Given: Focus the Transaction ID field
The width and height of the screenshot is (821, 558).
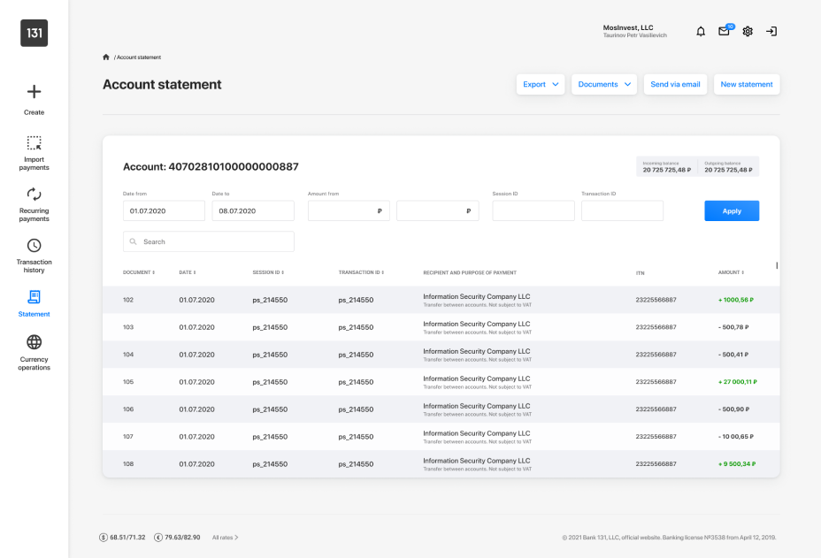Looking at the screenshot, I should (622, 211).
